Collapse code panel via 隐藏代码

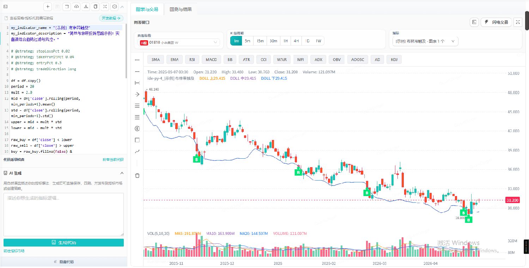(64, 262)
